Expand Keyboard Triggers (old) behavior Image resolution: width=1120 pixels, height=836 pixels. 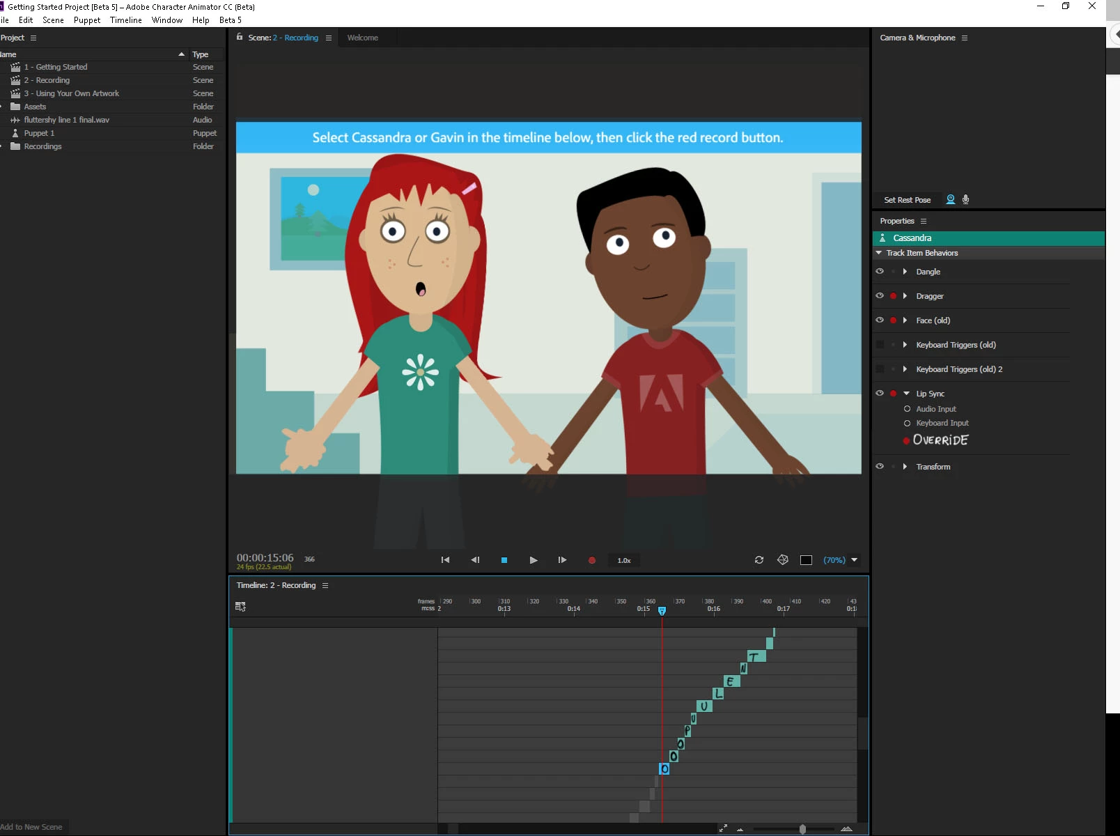pyautogui.click(x=905, y=345)
